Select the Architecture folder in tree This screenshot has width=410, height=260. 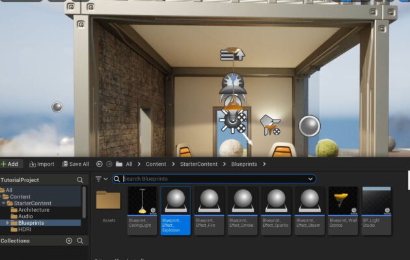pos(33,210)
